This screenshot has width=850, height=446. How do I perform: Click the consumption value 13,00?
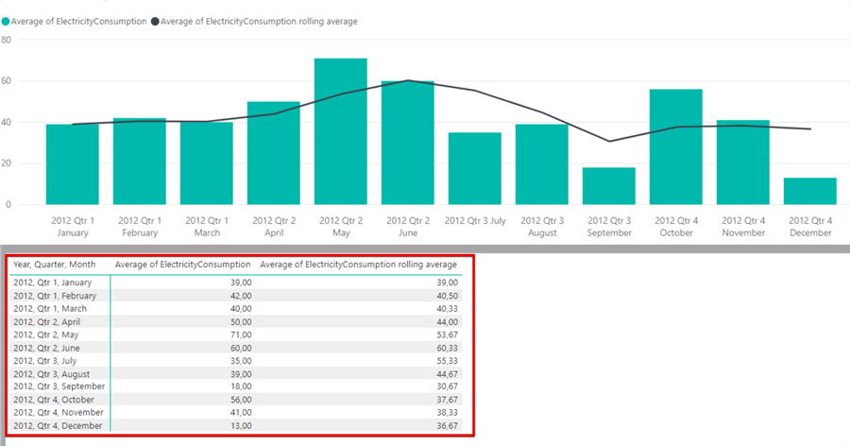(241, 425)
